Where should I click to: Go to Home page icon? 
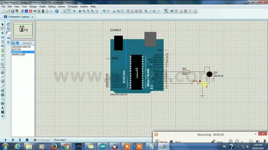[x=22, y=11]
